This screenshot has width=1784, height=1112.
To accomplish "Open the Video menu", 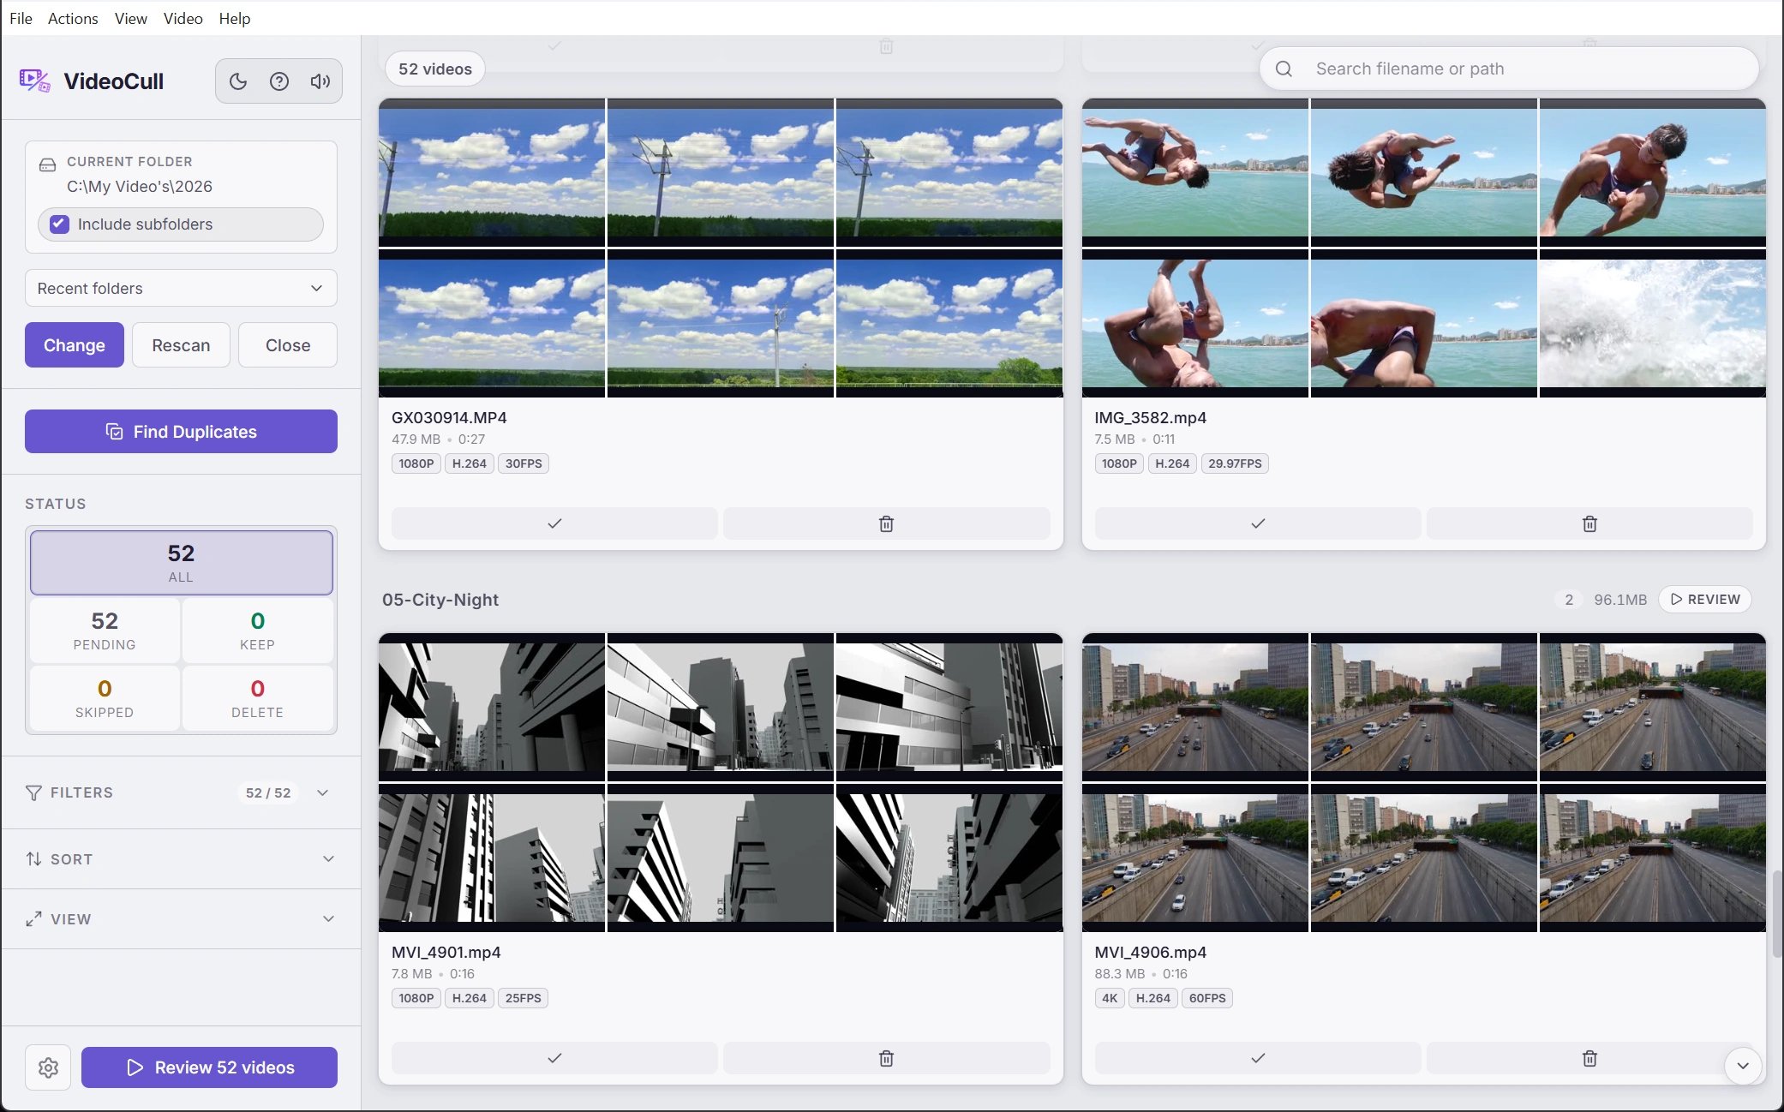I will pyautogui.click(x=183, y=18).
